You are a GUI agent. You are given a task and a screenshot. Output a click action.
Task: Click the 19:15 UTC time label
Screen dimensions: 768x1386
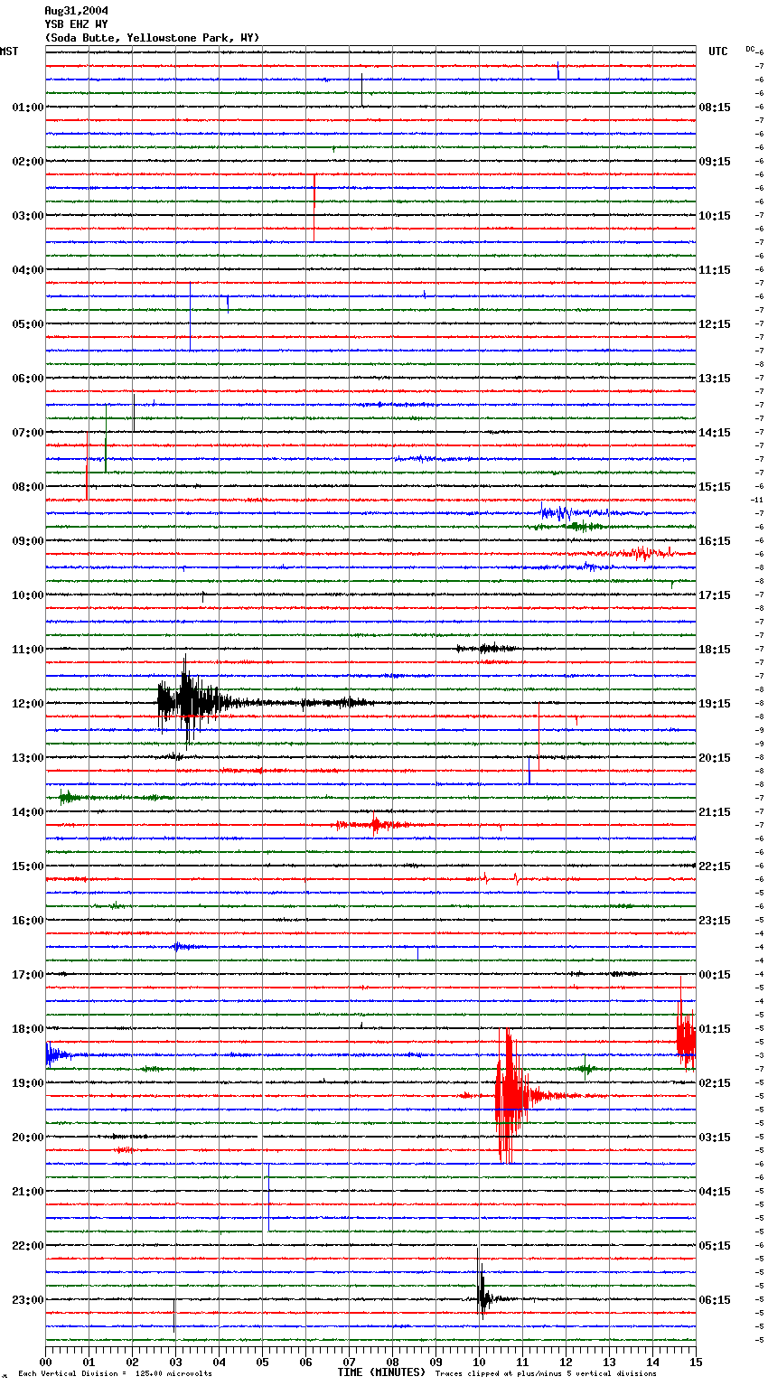pos(715,704)
